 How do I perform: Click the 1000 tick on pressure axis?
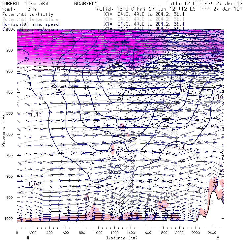coord(9,219)
